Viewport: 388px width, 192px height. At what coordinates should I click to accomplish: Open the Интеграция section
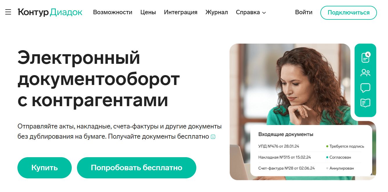[x=181, y=12]
